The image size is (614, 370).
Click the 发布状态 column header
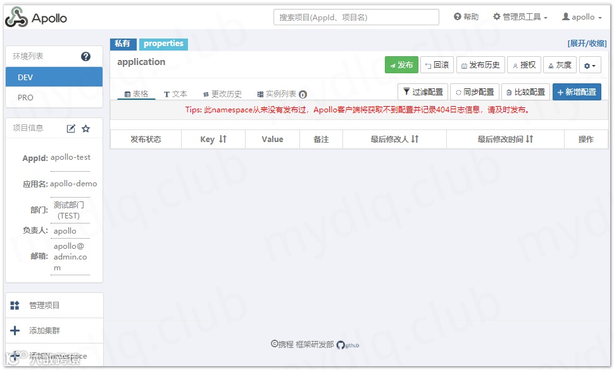[146, 139]
